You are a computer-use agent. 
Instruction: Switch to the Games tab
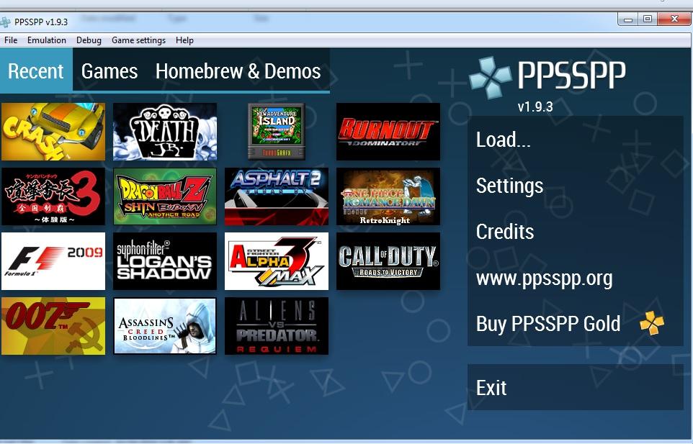click(x=109, y=71)
